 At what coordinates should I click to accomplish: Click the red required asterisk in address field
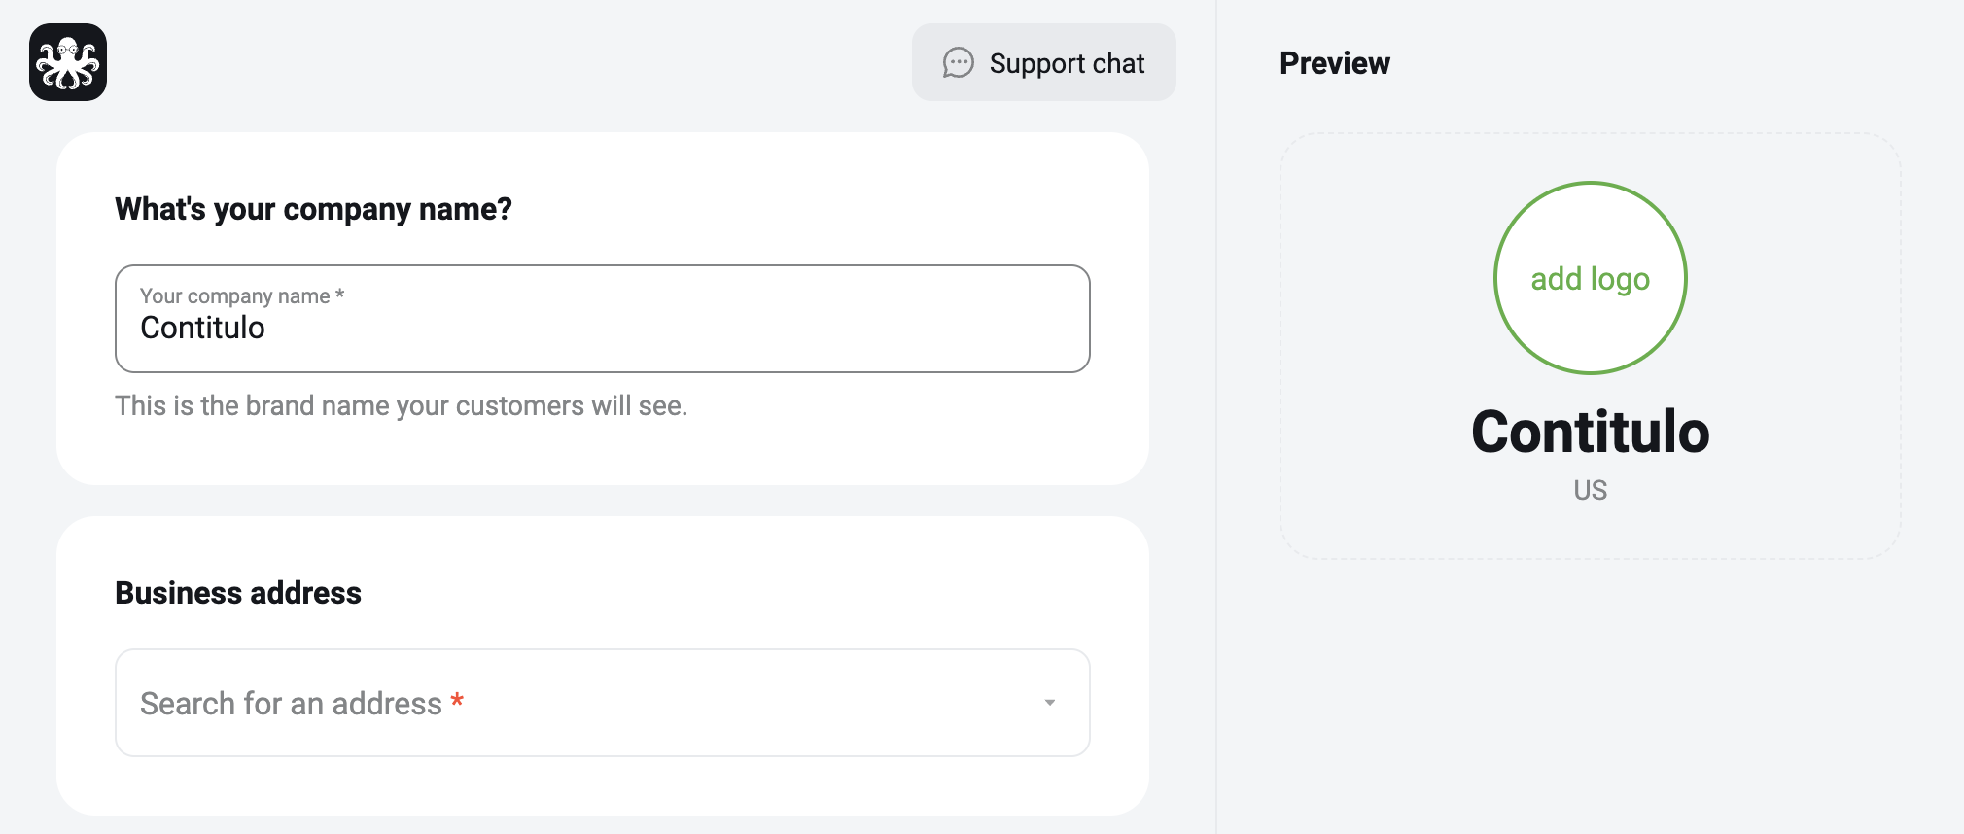click(x=457, y=701)
